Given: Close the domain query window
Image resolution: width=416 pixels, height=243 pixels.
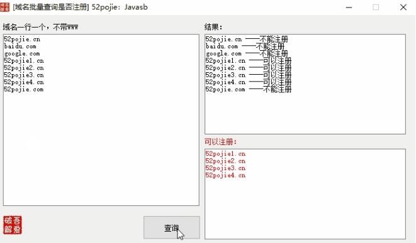Looking at the screenshot, I should pyautogui.click(x=403, y=7).
